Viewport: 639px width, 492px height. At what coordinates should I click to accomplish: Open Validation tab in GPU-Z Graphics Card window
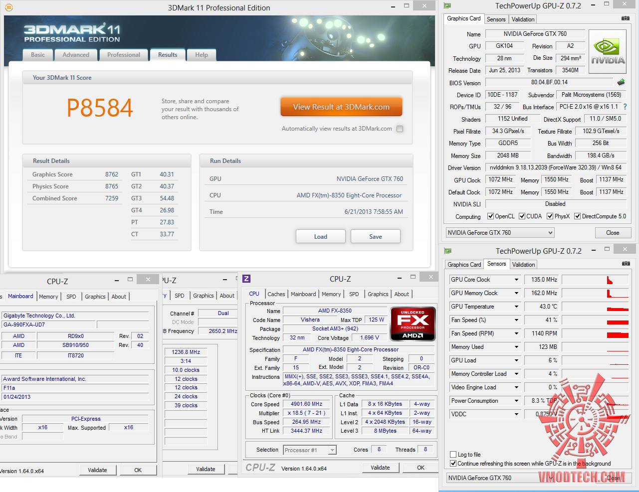click(523, 19)
